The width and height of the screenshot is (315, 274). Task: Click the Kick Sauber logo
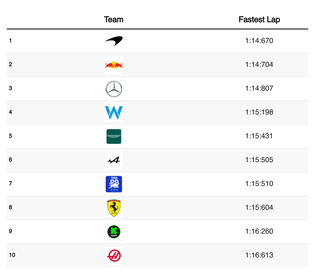(114, 232)
